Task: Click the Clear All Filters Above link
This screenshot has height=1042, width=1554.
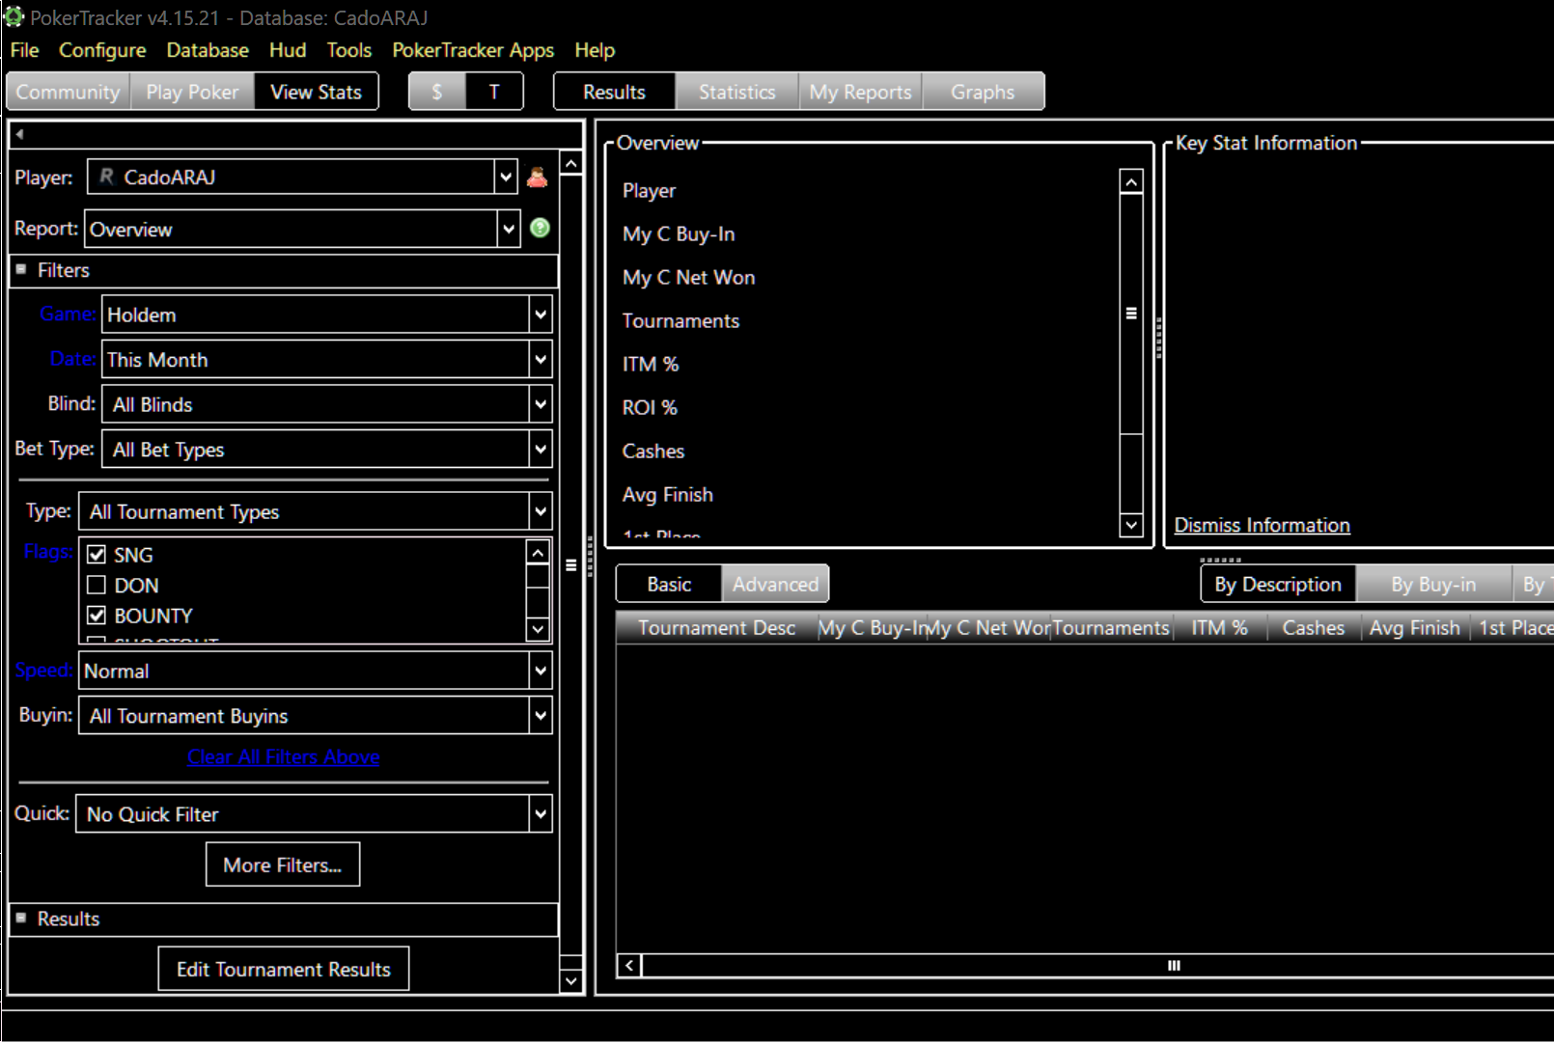Action: (284, 757)
